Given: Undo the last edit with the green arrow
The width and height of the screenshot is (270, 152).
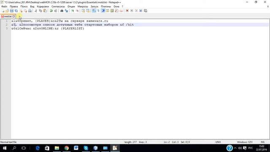Looking at the screenshot, I should click(x=51, y=11).
